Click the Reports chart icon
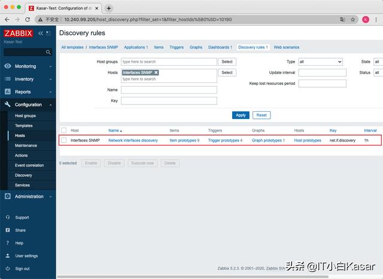The image size is (383, 279). (x=8, y=91)
